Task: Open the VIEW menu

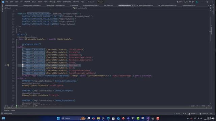Action: click(x=17, y=2)
